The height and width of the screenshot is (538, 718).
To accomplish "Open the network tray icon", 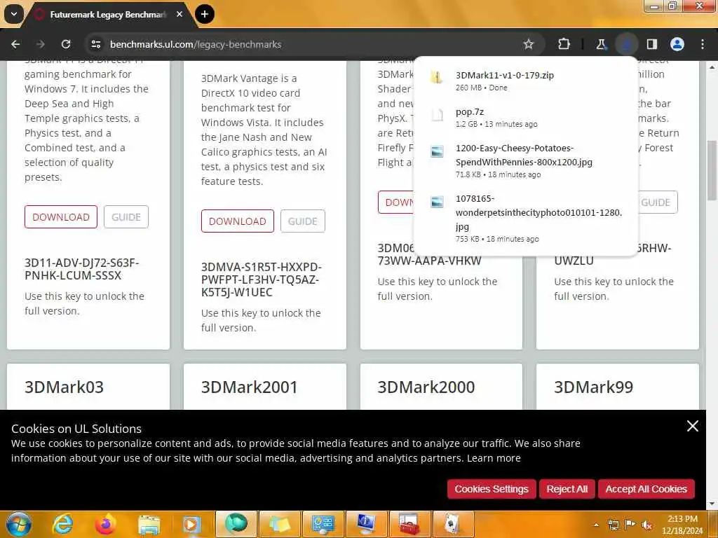I will [613, 525].
